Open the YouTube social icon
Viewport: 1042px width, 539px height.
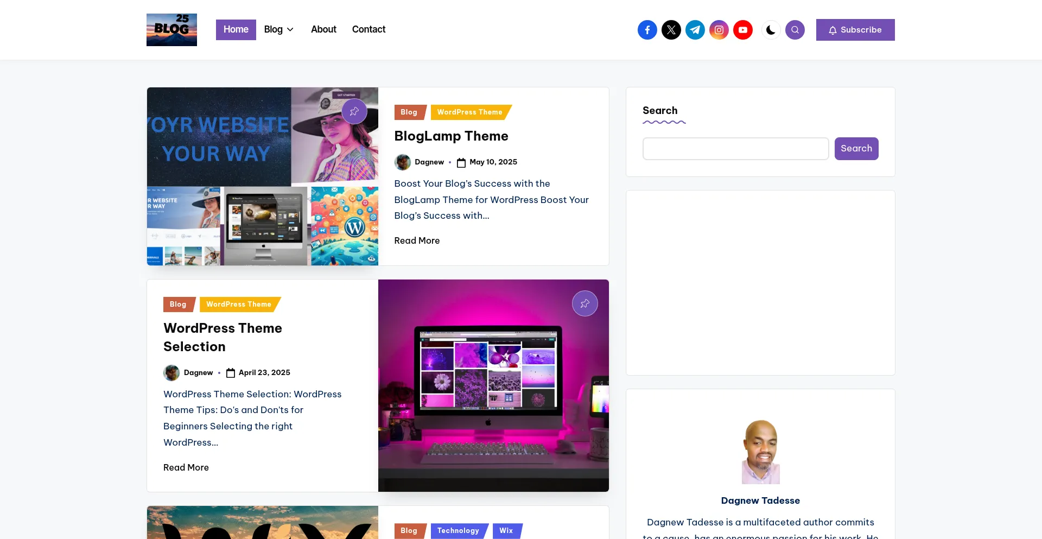[x=742, y=30]
